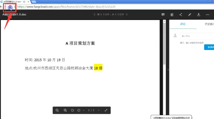Zoom out of the document preview
This screenshot has height=119, width=214.
[x=57, y=110]
